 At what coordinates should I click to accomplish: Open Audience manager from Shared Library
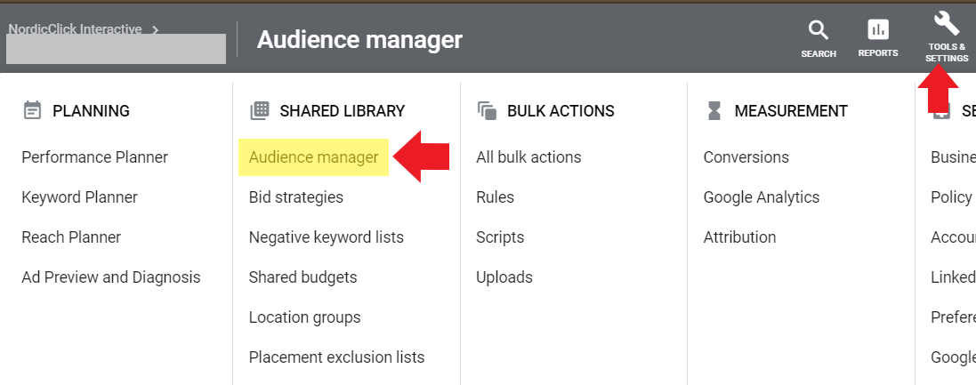tap(313, 157)
